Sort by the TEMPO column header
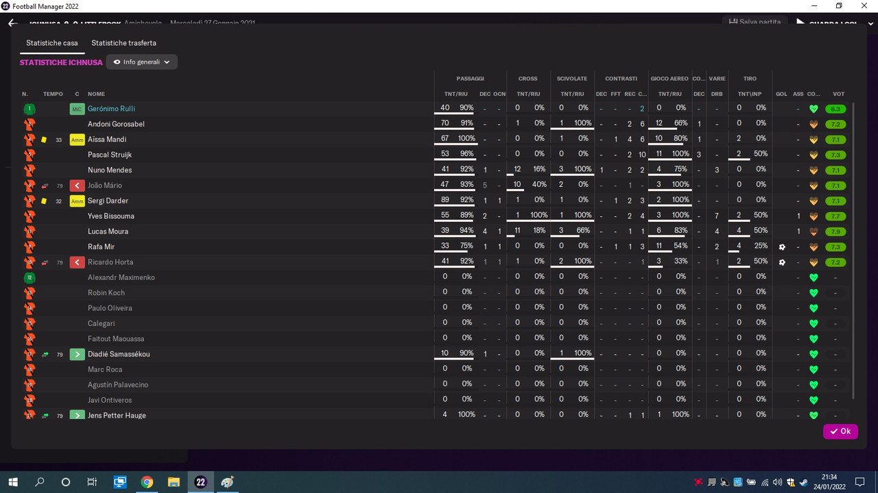This screenshot has width=878, height=493. coord(53,94)
